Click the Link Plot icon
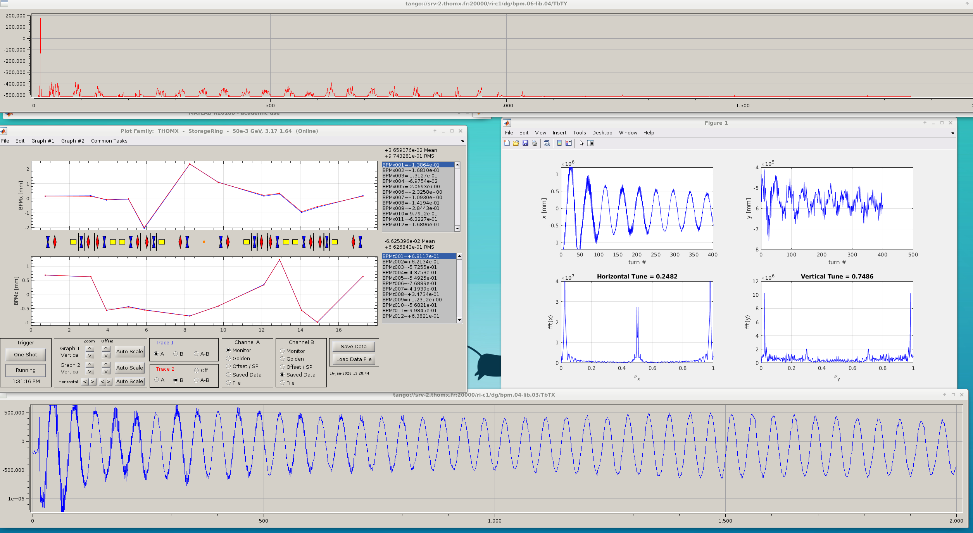973x533 pixels. click(547, 143)
